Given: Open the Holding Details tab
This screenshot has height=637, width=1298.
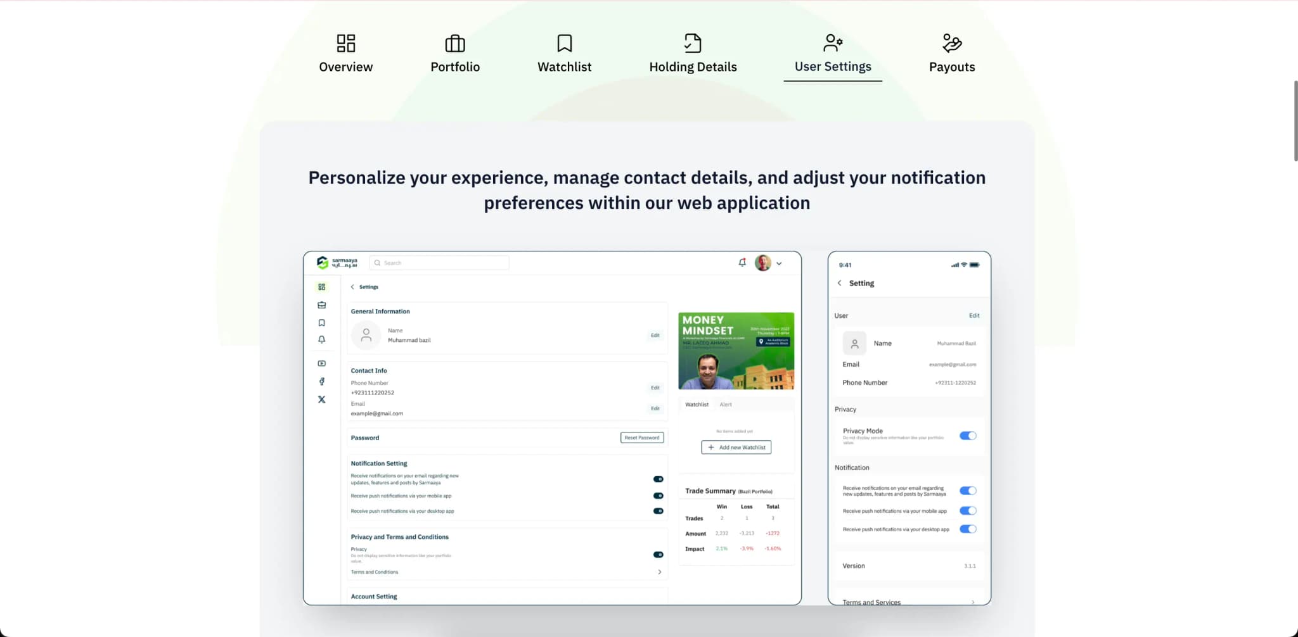Looking at the screenshot, I should [693, 54].
